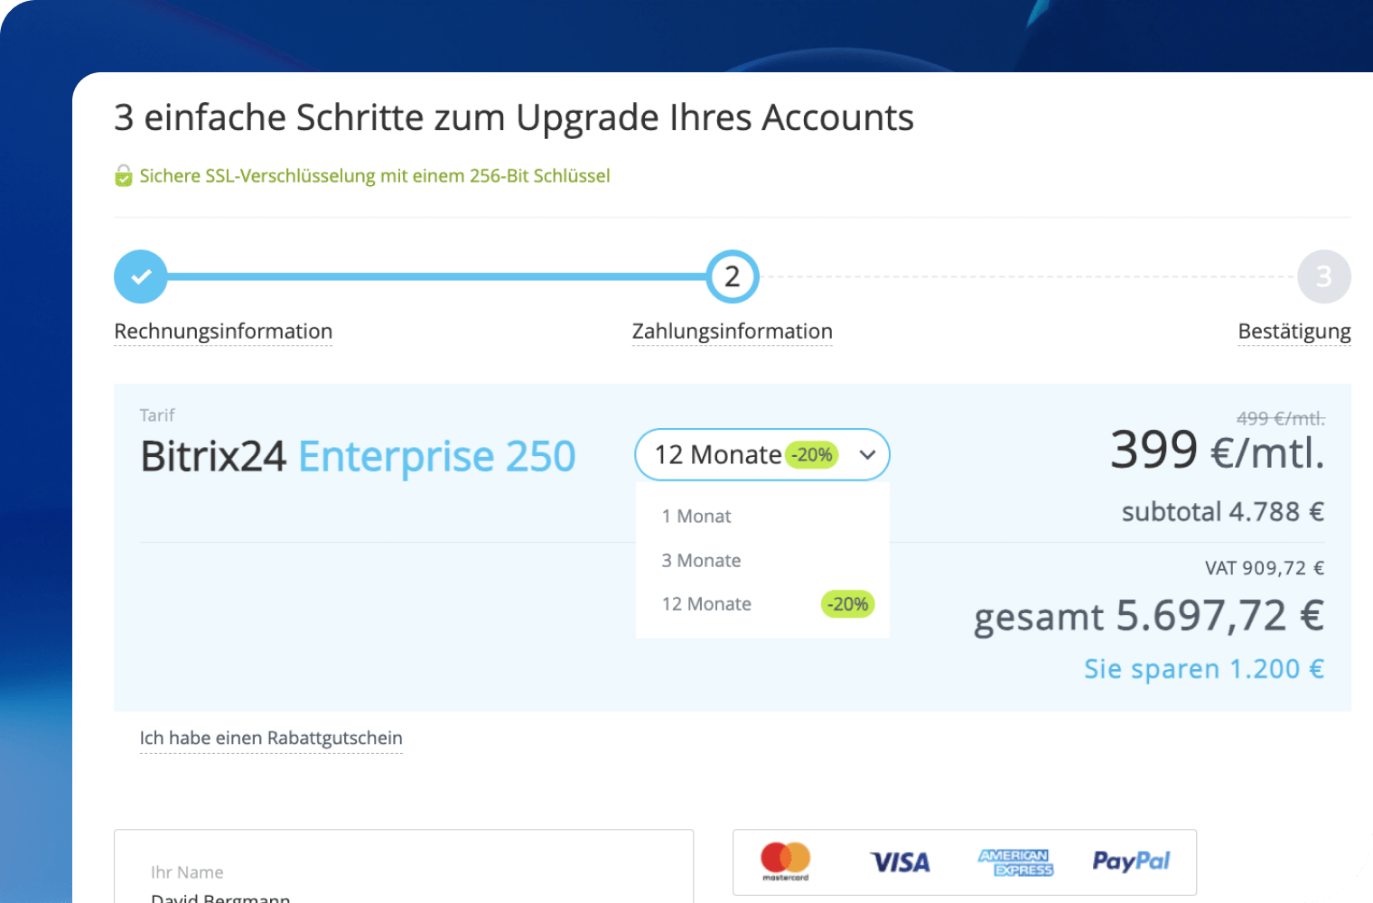Click the green SSL padlock icon

tap(124, 175)
